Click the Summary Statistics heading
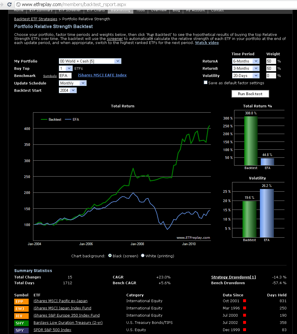The width and height of the screenshot is (297, 334). [x=33, y=271]
